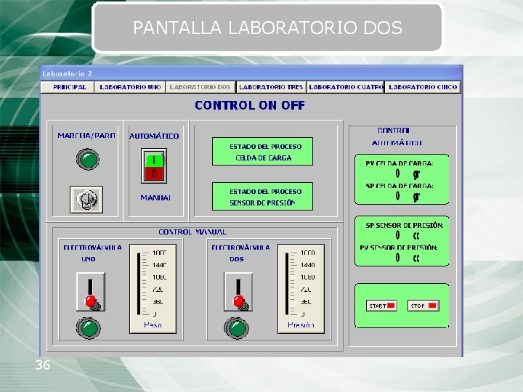Click the Presión label under the gauge
Viewport: 523px width, 392px height.
[301, 325]
